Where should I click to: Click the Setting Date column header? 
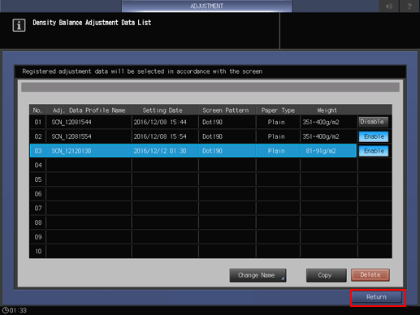coord(162,110)
